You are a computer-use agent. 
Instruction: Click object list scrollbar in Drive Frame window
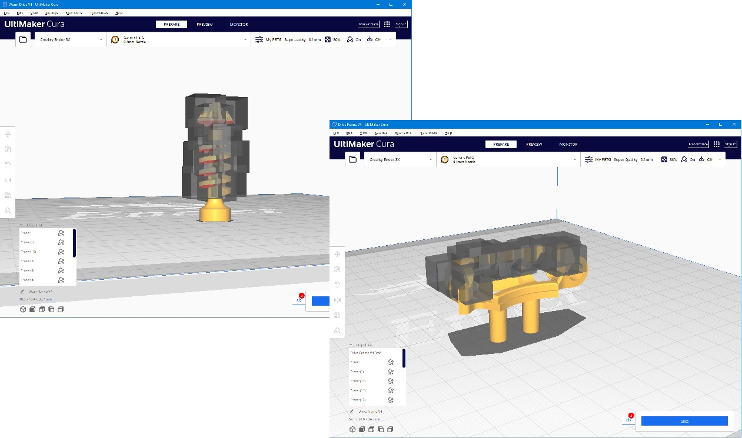pyautogui.click(x=404, y=358)
